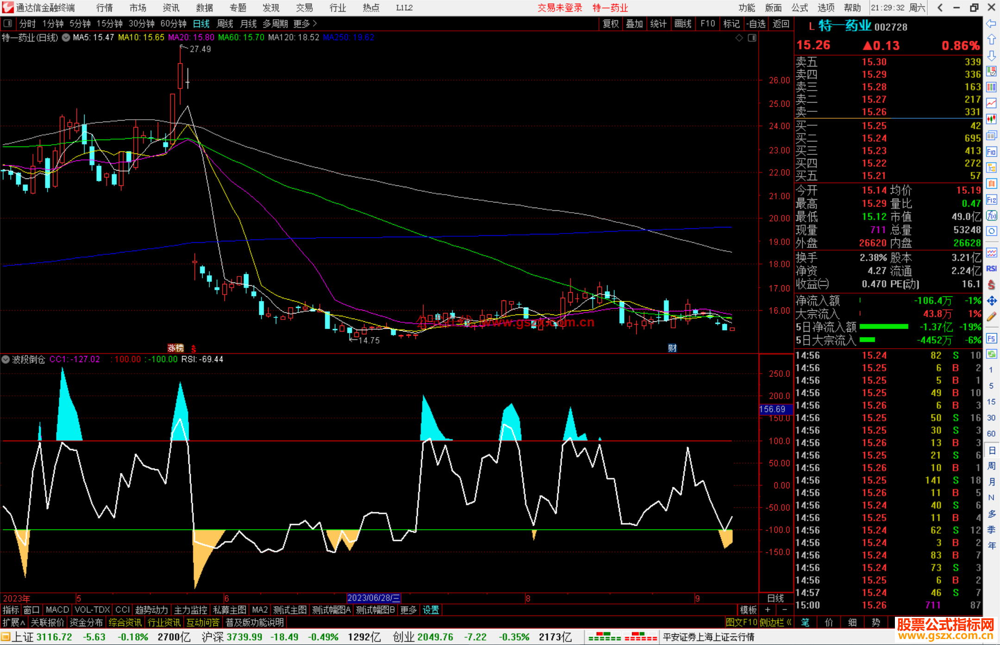Screen dimensions: 1000x645
Task: Click the 设置 indicator settings link
Action: coord(431,610)
